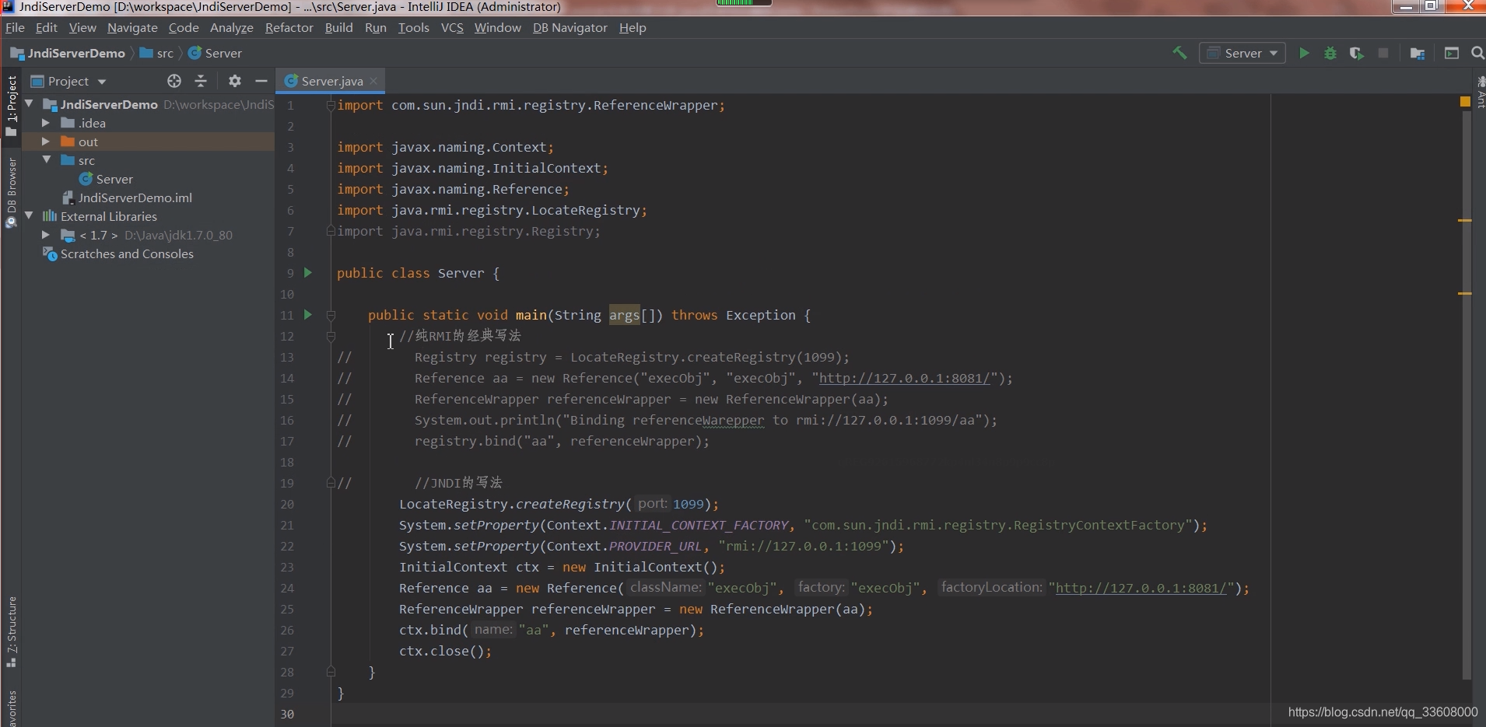This screenshot has width=1486, height=727.
Task: Run the Server configuration with the green play button
Action: coord(1304,53)
